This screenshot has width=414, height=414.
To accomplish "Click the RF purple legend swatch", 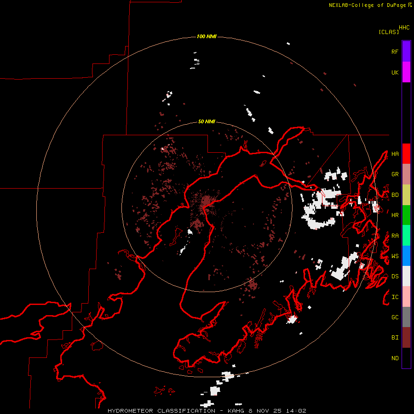I will (406, 52).
